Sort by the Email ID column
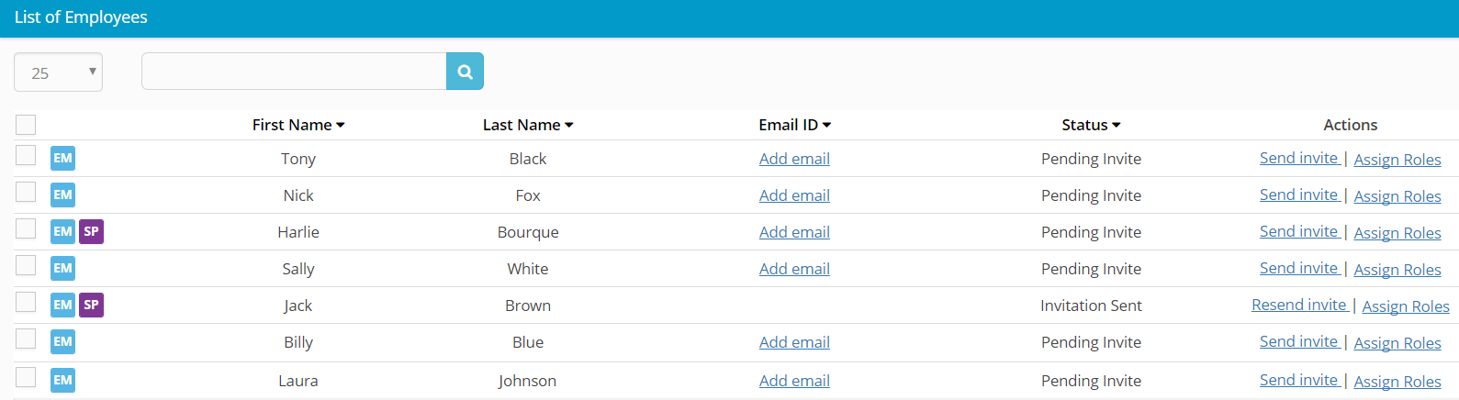The image size is (1459, 400). tap(794, 125)
